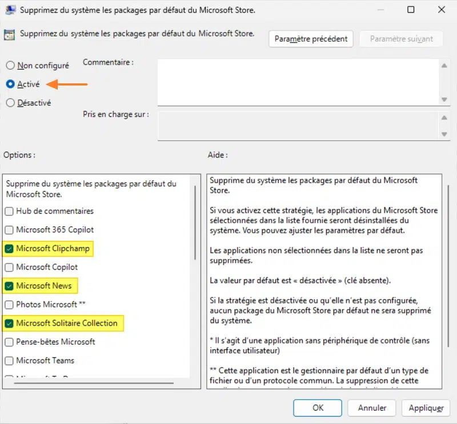Screen dimensions: 457x424
Task: Uncheck "Microsoft News"
Action: (10, 286)
